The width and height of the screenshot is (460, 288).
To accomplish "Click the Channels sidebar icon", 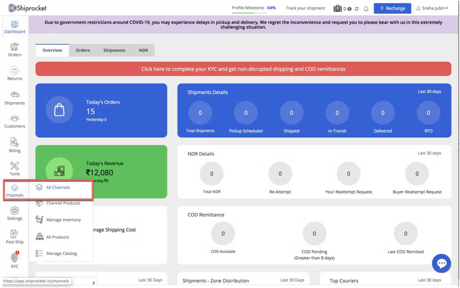I will [15, 188].
